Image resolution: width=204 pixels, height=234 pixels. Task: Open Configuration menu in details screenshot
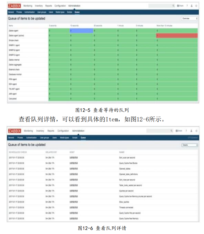click(x=63, y=131)
